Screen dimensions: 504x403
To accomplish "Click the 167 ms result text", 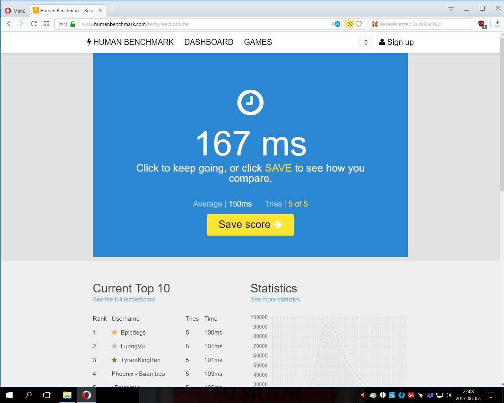I will tap(251, 143).
